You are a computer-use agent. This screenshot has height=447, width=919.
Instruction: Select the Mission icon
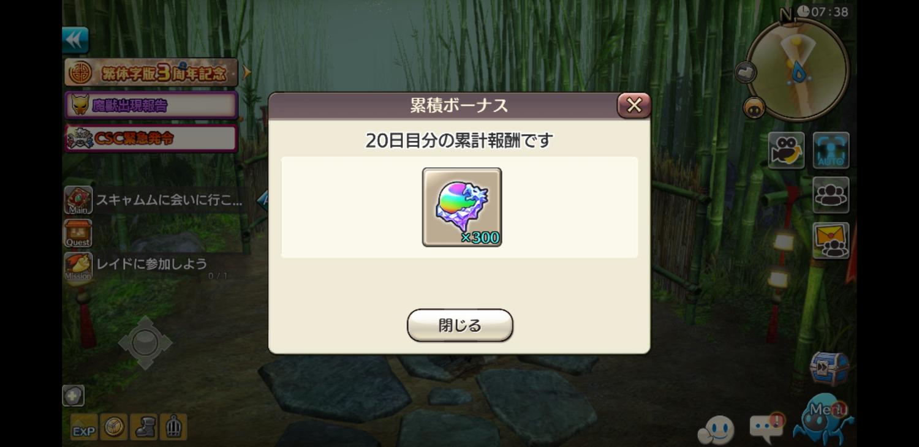point(78,266)
